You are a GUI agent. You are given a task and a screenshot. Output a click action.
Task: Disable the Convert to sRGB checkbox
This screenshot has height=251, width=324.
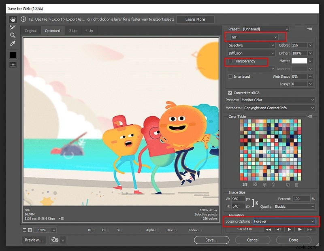point(230,92)
